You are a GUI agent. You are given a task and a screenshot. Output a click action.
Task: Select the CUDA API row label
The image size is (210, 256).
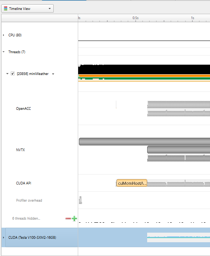tap(23, 183)
